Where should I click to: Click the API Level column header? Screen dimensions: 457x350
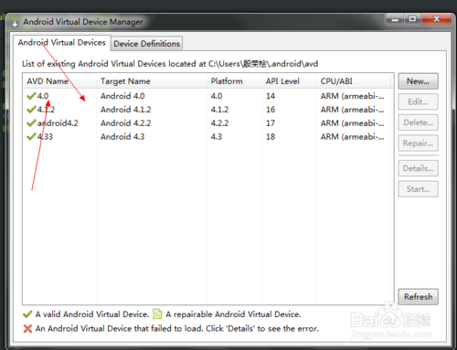tap(289, 81)
